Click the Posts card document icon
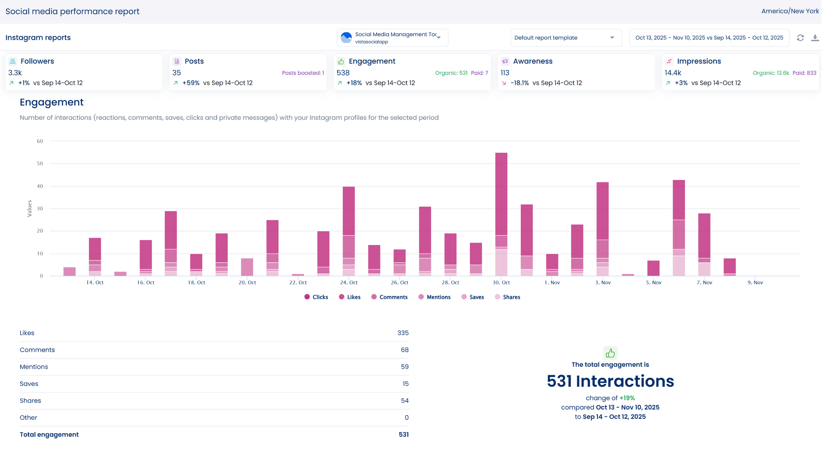This screenshot has width=822, height=451. (x=177, y=61)
